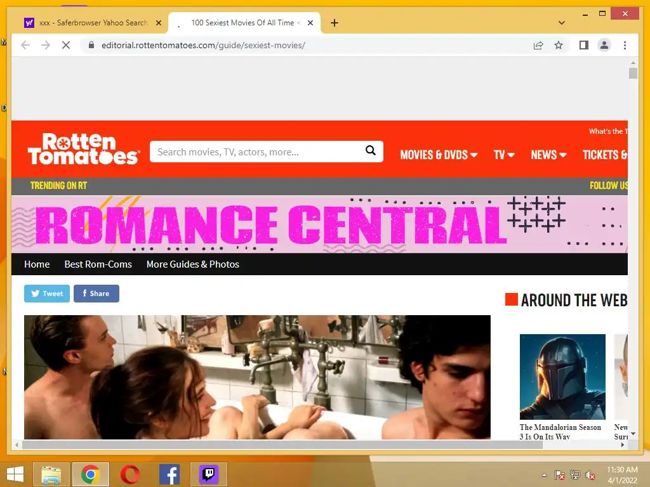Open a new tab
Image resolution: width=650 pixels, height=487 pixels.
[x=335, y=23]
